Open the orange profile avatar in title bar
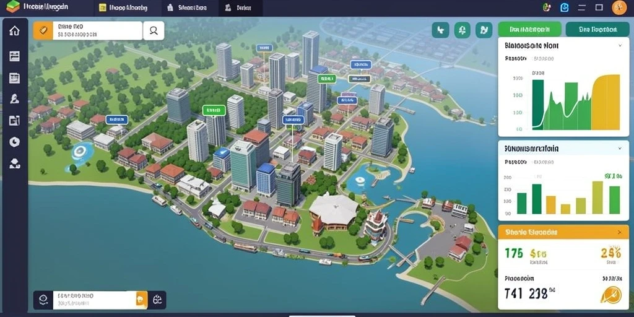This screenshot has width=634, height=317. (x=619, y=7)
